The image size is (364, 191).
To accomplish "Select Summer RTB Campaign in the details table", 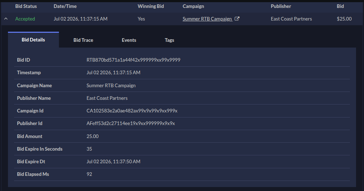I will coord(111,85).
